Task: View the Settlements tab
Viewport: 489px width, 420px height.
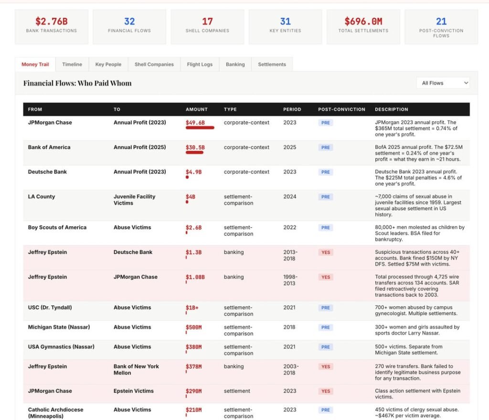Action: [x=272, y=64]
